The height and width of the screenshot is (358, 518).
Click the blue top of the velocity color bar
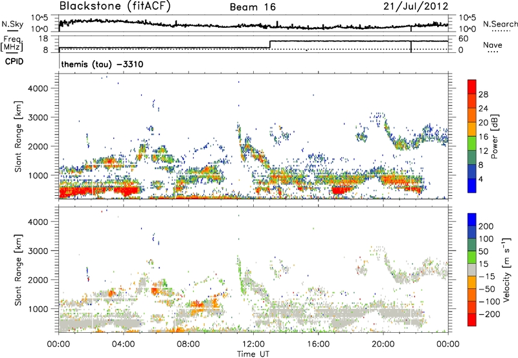[x=472, y=220]
